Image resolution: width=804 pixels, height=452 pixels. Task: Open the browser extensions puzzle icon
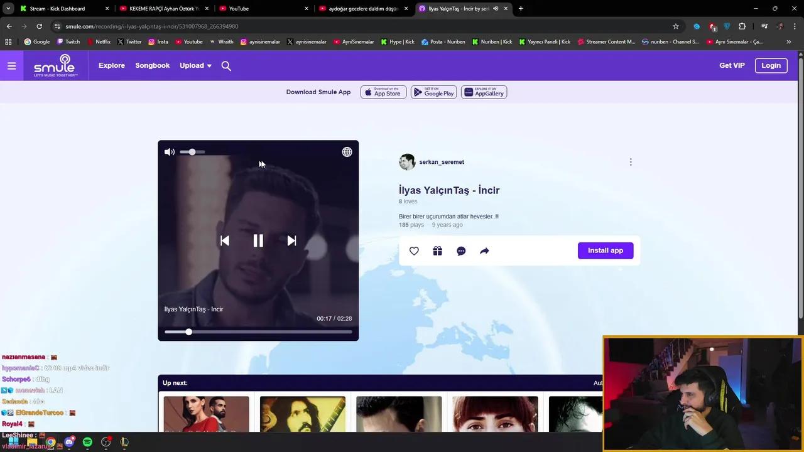pyautogui.click(x=742, y=26)
